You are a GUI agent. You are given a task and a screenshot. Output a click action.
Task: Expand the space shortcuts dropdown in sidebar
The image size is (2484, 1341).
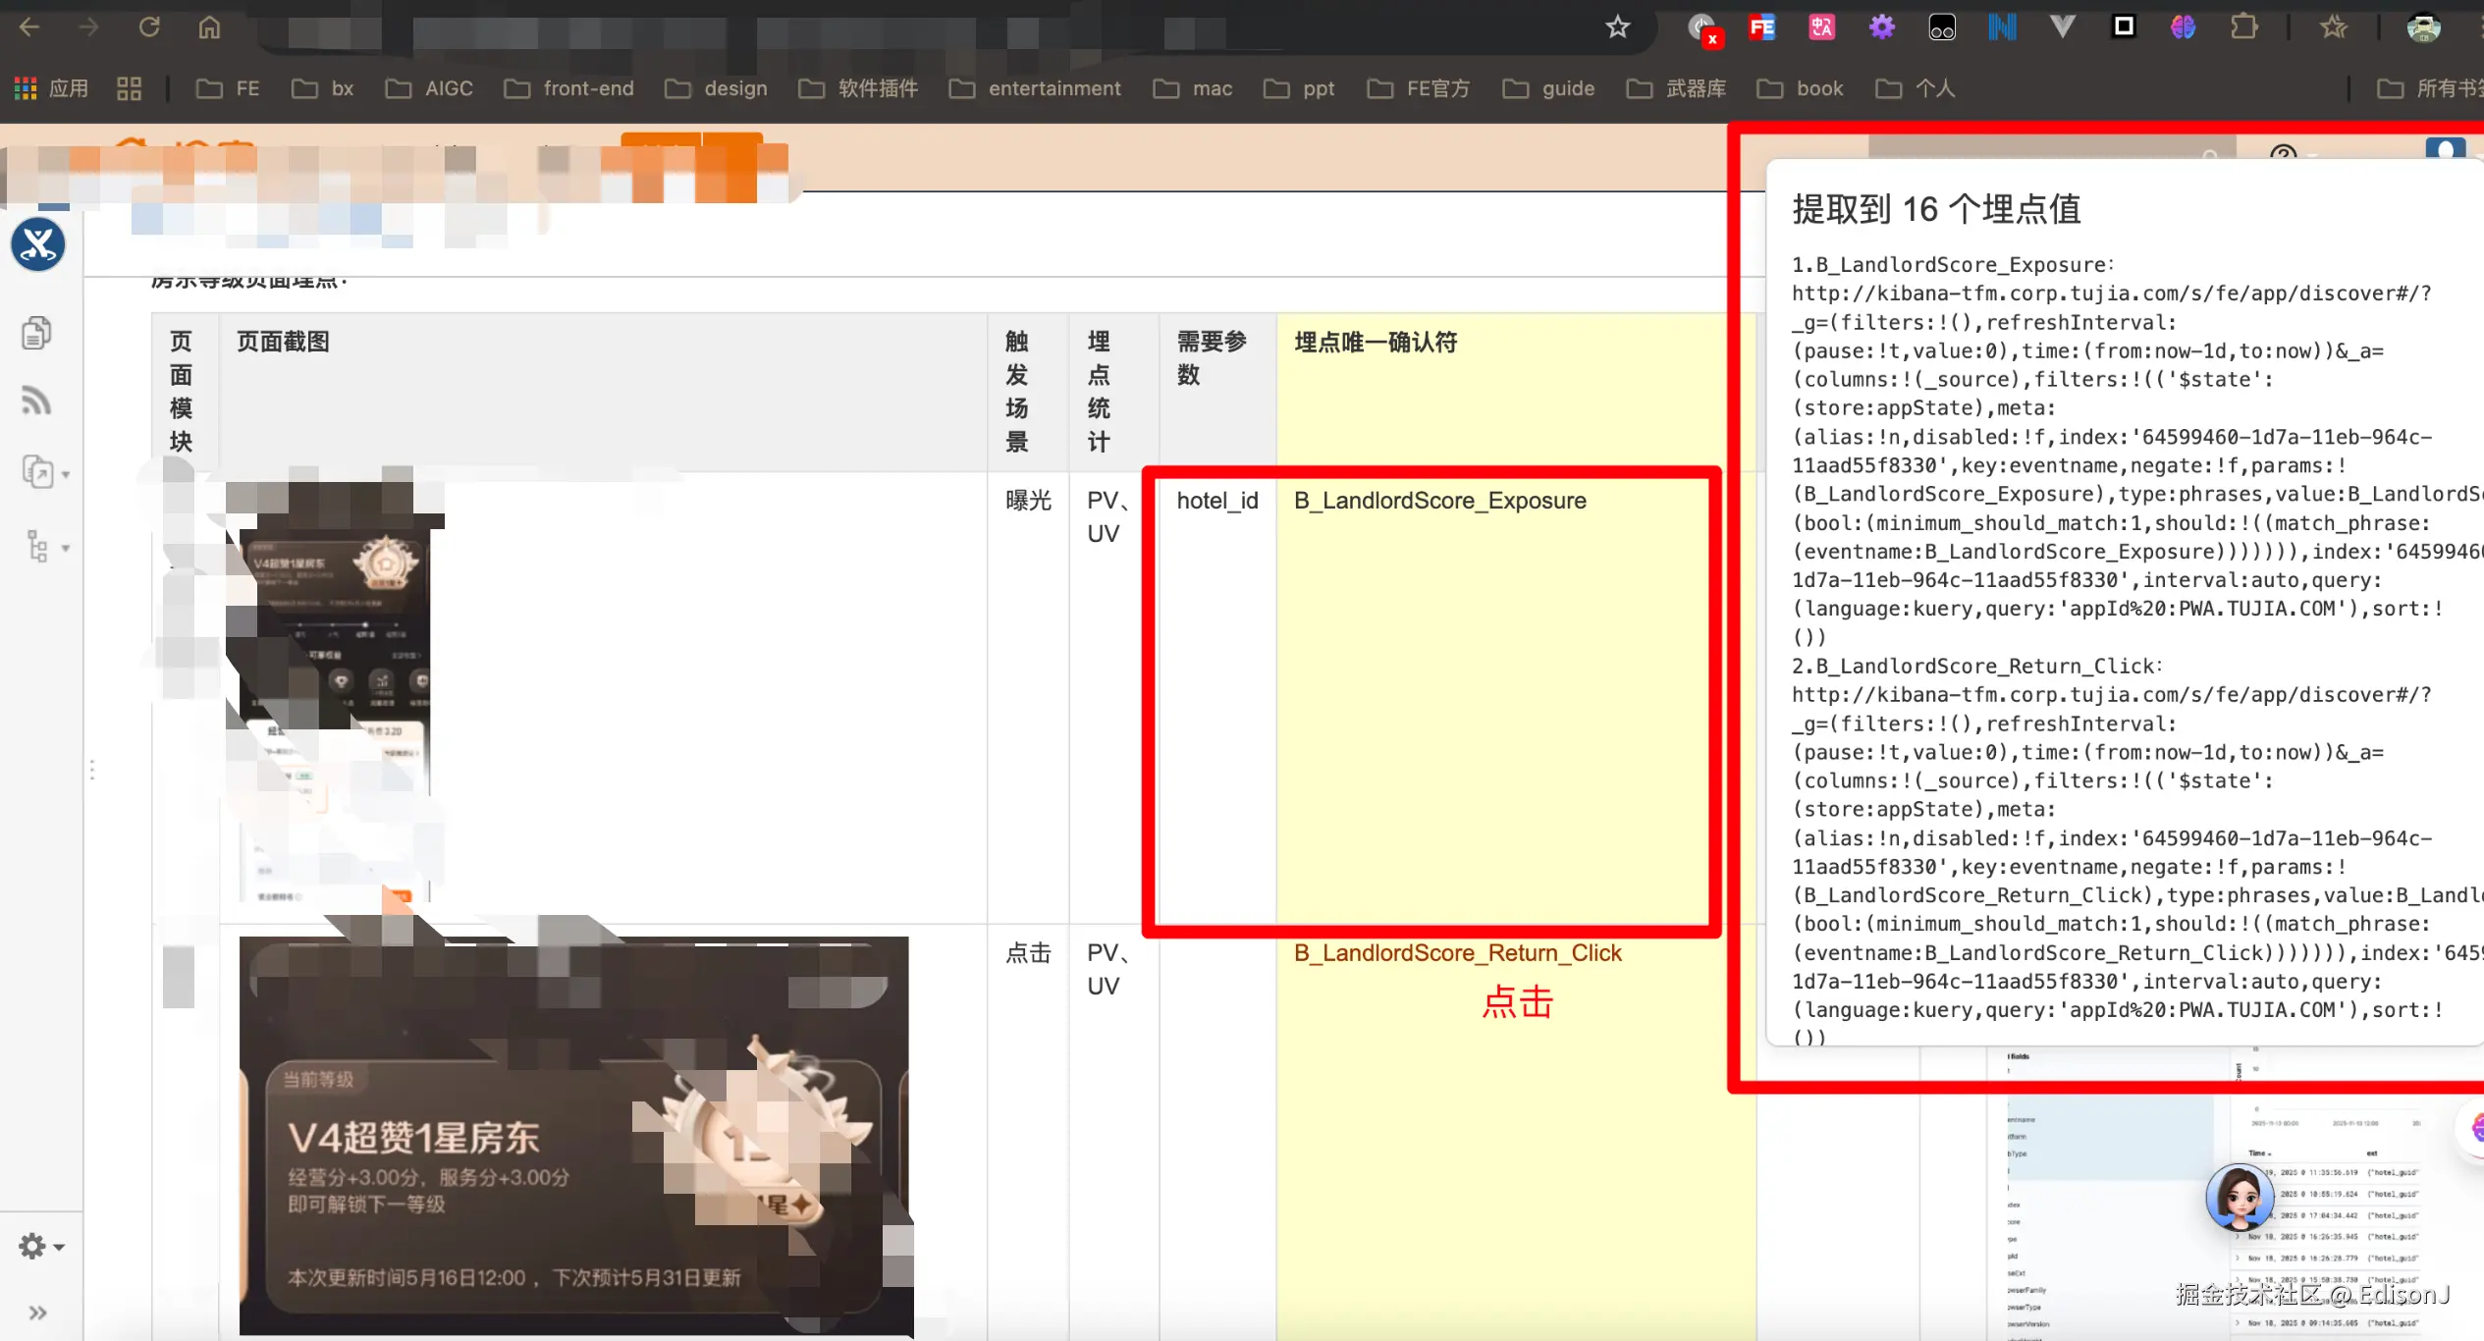44,473
